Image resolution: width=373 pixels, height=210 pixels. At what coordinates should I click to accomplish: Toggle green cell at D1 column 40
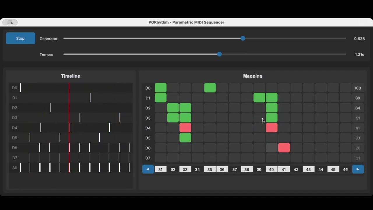[272, 98]
